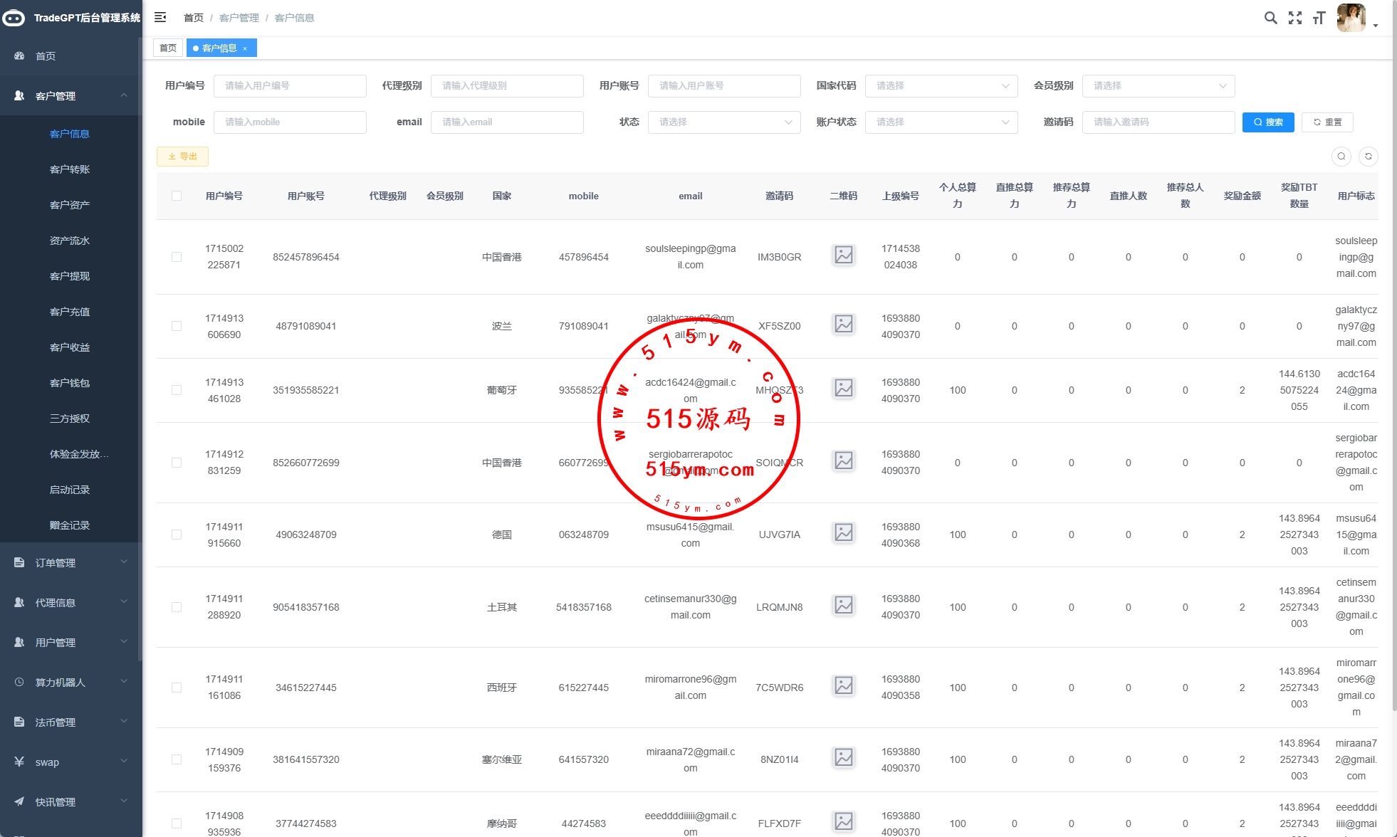Image resolution: width=1397 pixels, height=837 pixels.
Task: Open 客户转账 in the sidebar
Action: 70,169
